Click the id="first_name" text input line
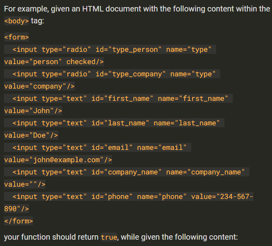Image resolution: width=272 pixels, height=246 pixels. (118, 98)
